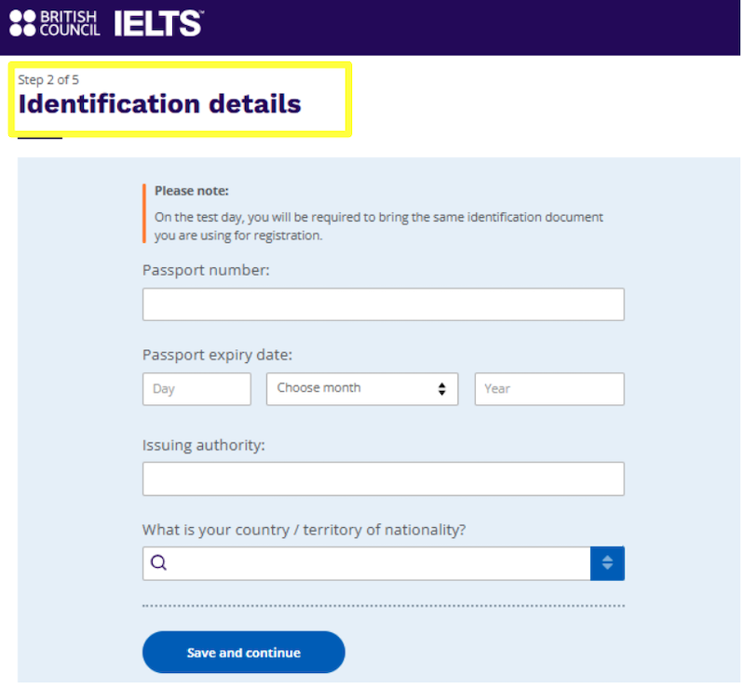Click the month dropdown's up-down arrows
This screenshot has height=688, width=745.
click(441, 388)
